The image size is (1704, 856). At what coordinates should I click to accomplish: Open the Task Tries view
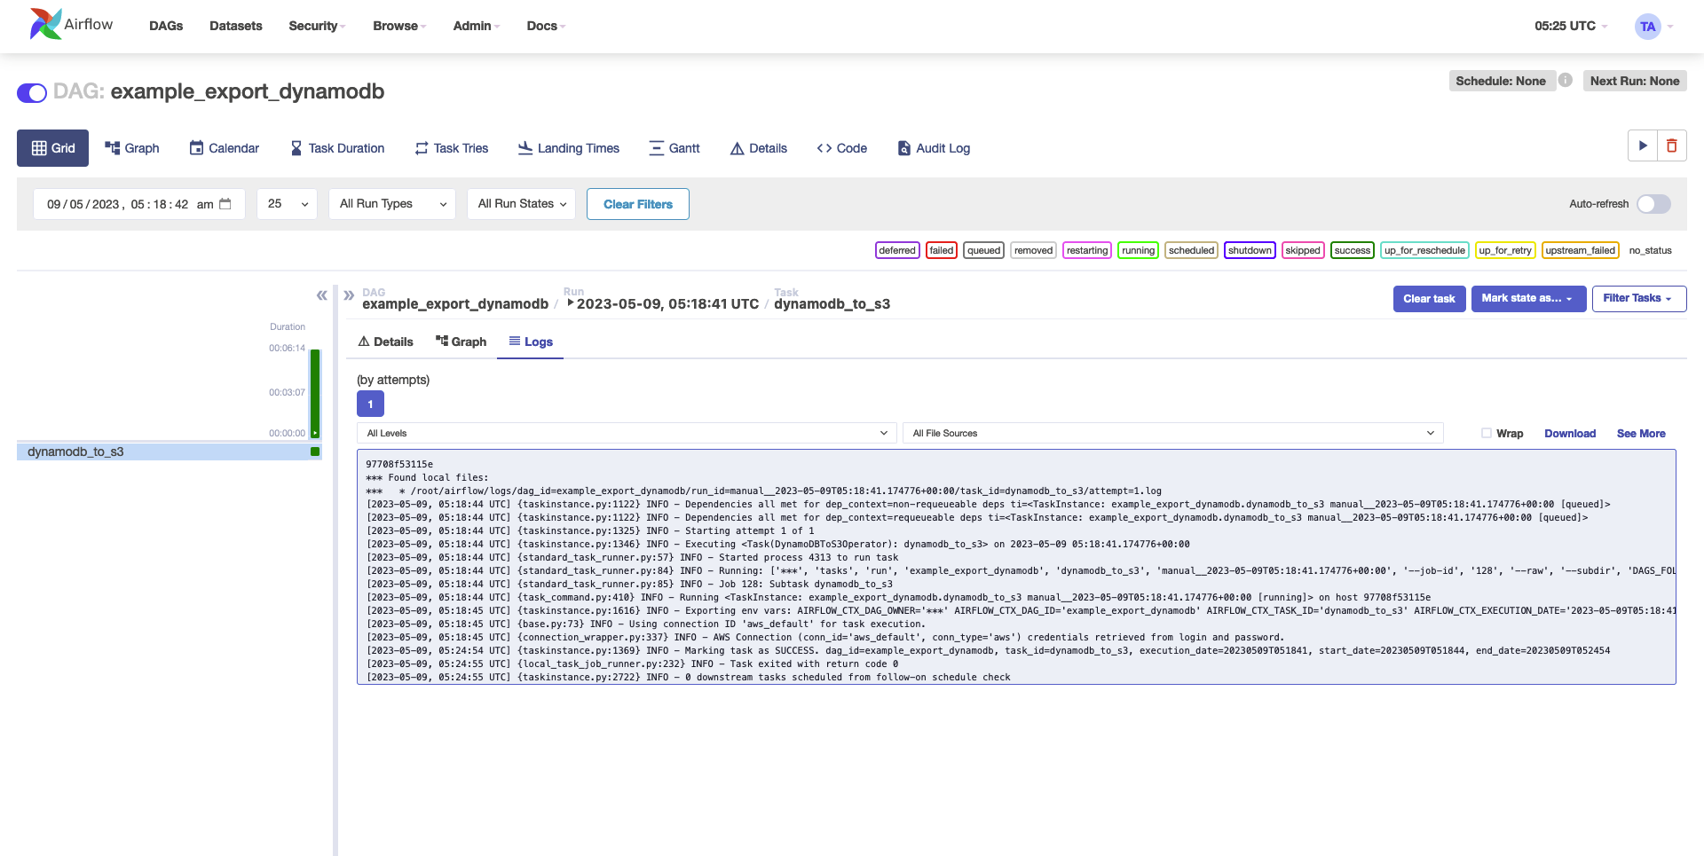(452, 148)
